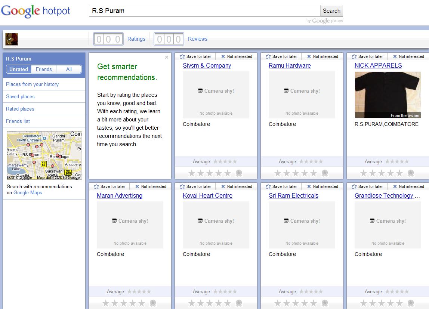Open the Ratings counter link
This screenshot has height=309, width=429.
click(x=136, y=39)
